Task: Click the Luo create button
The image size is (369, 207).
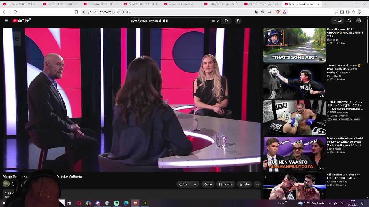Action: point(338,21)
